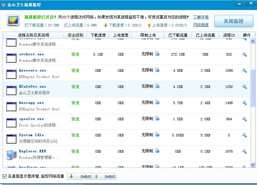Click the 5.5KB uploaded value for System Idle

[205, 135]
